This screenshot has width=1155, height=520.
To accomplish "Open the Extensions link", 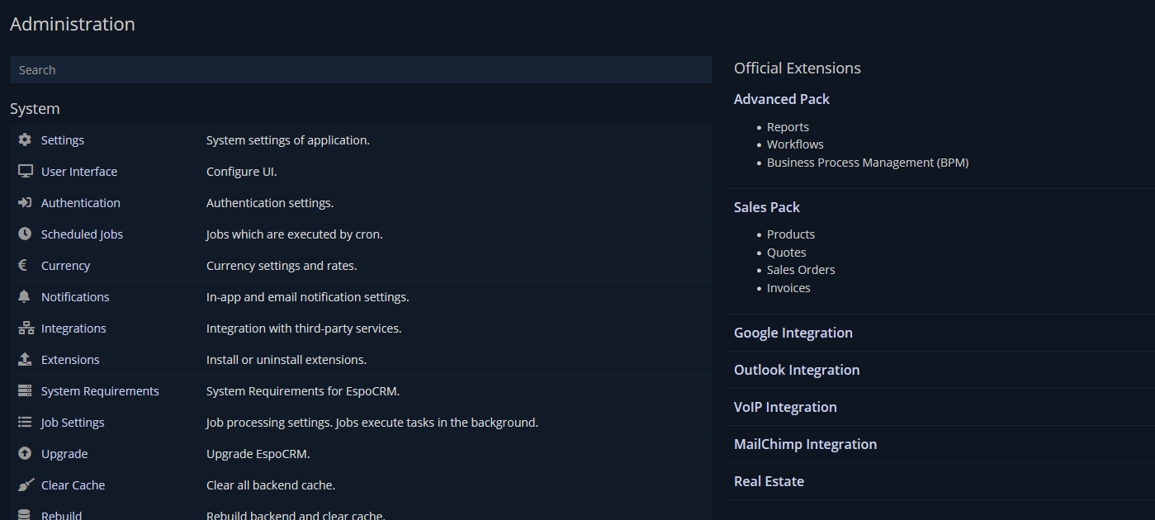I will click(x=70, y=360).
